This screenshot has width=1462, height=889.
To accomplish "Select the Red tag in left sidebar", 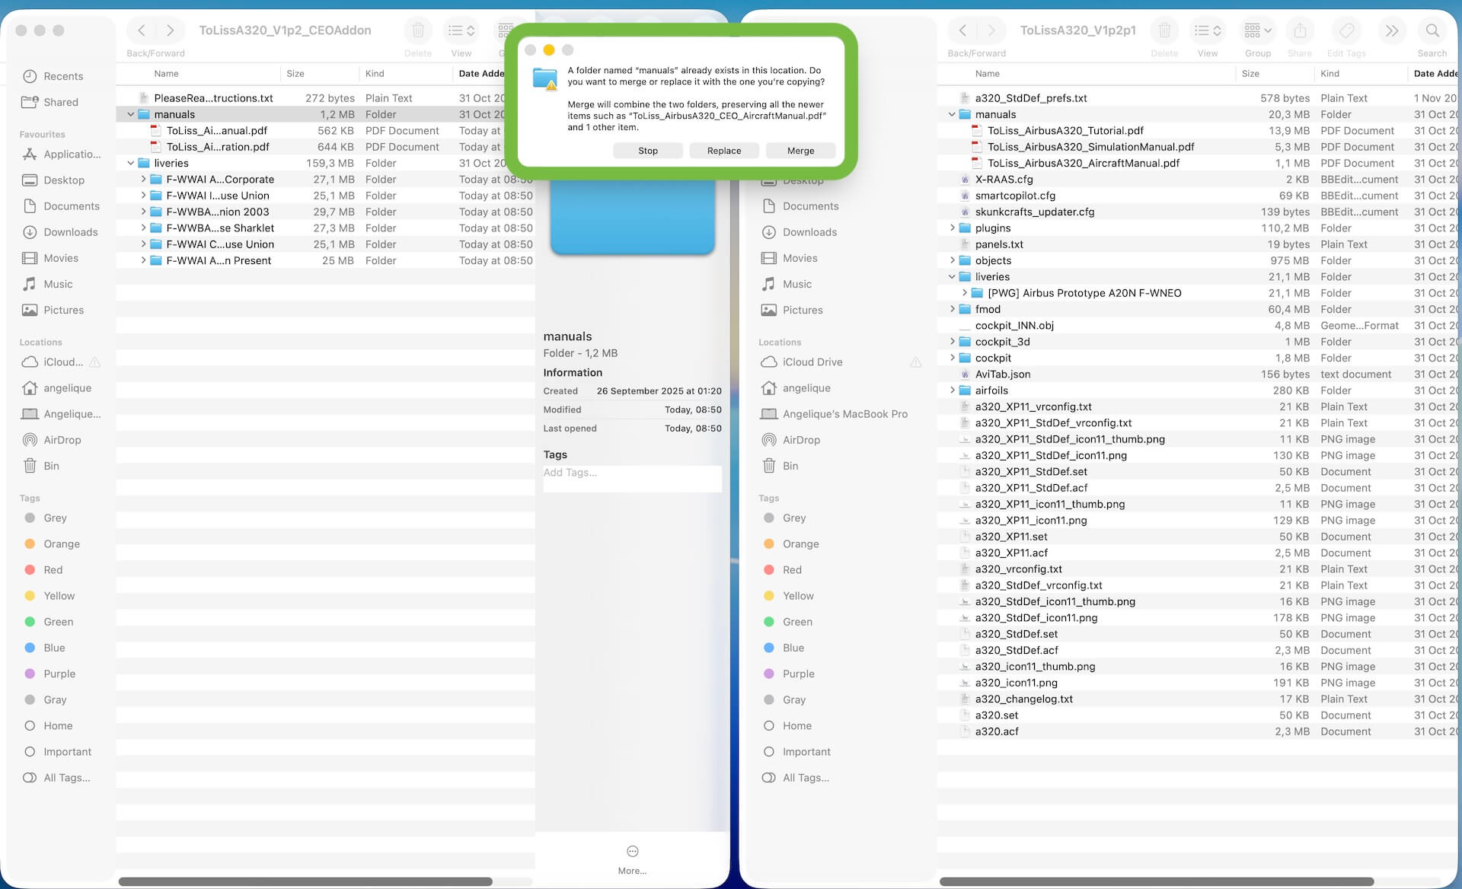I will (x=53, y=570).
